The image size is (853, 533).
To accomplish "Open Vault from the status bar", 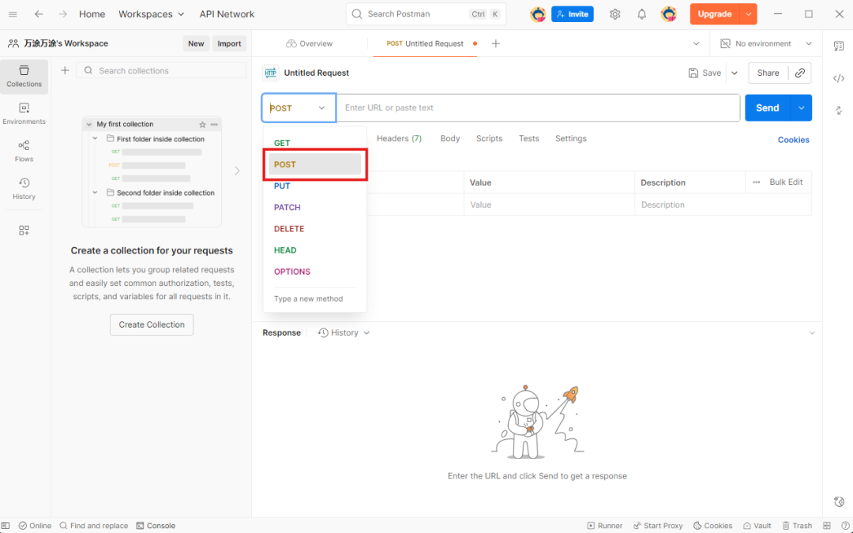I will tap(757, 526).
